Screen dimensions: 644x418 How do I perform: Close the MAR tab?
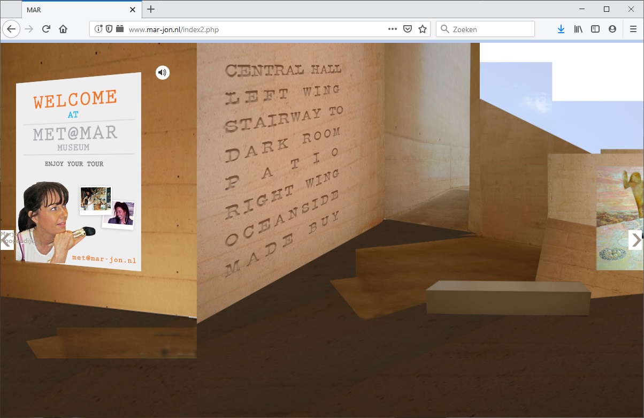point(133,10)
